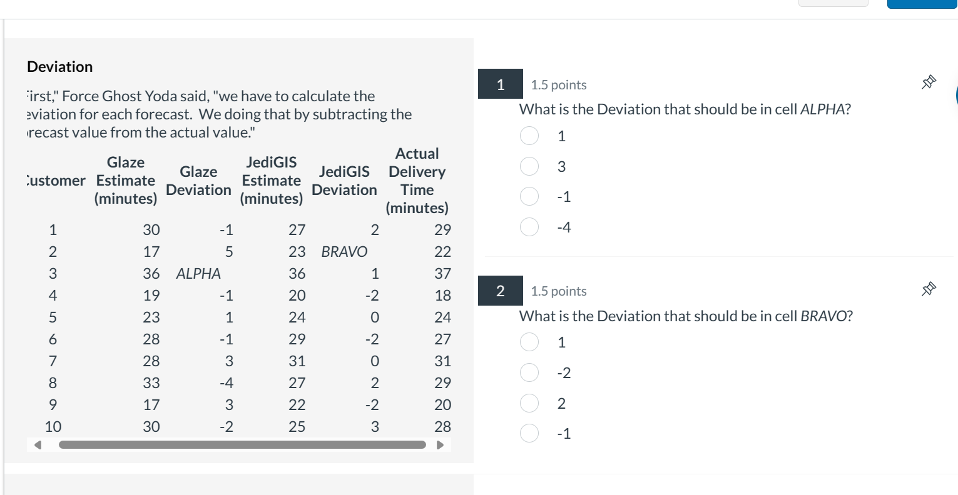The width and height of the screenshot is (958, 495).
Task: Click the question 2 number badge
Action: coord(500,291)
